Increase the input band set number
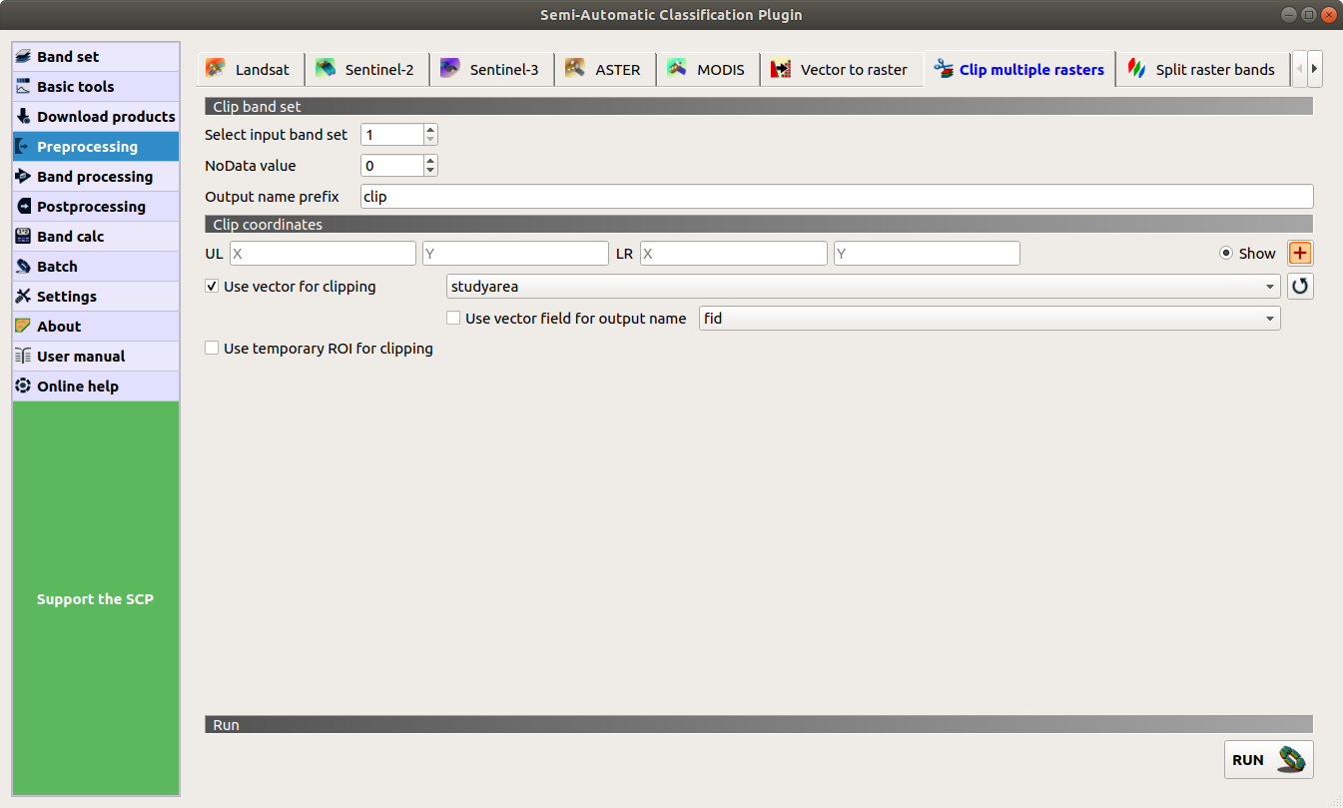1343x808 pixels. [430, 129]
